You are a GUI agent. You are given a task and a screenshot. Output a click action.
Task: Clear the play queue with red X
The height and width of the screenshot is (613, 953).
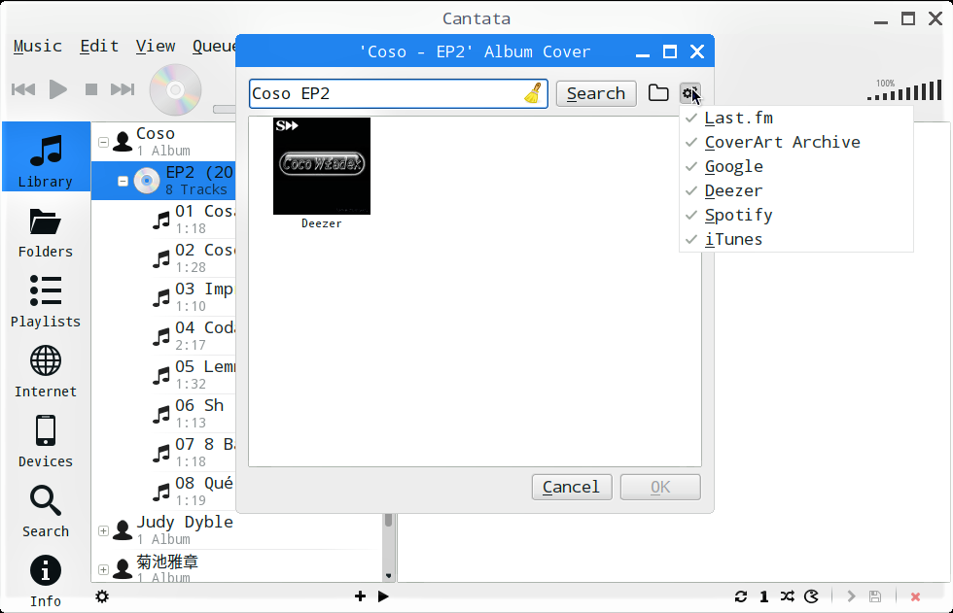[x=915, y=596]
